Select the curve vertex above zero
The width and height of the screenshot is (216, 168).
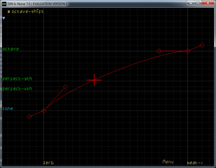click(44, 111)
